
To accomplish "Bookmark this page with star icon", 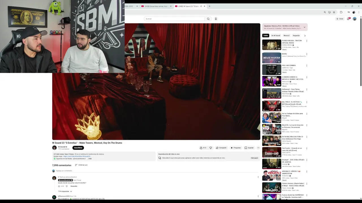I will pyautogui.click(x=334, y=12).
